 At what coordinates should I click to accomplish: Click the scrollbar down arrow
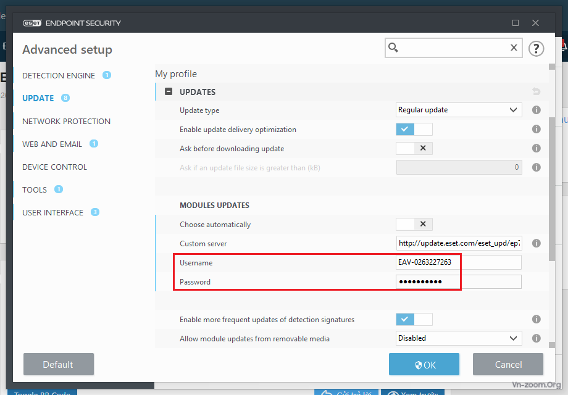point(552,345)
